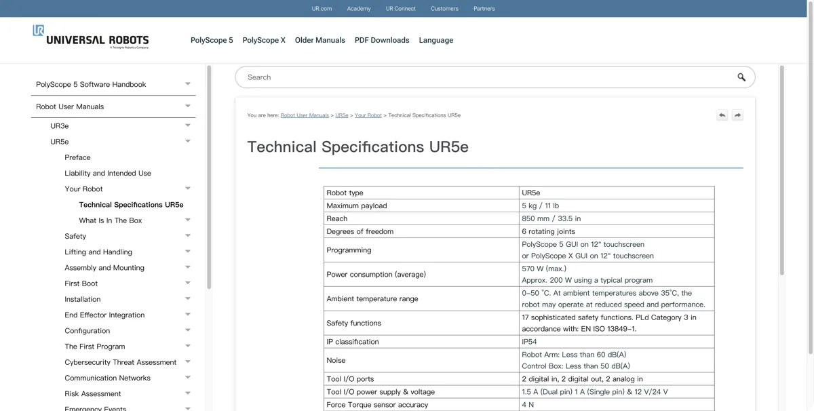Screen dimensions: 814x411
Task: Collapse Robot User Manuals arrow
Action: pyautogui.click(x=188, y=106)
